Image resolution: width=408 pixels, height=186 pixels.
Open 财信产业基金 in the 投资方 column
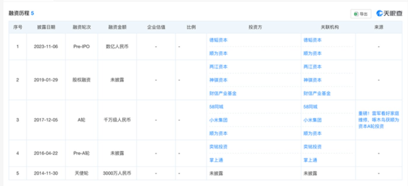[223, 94]
